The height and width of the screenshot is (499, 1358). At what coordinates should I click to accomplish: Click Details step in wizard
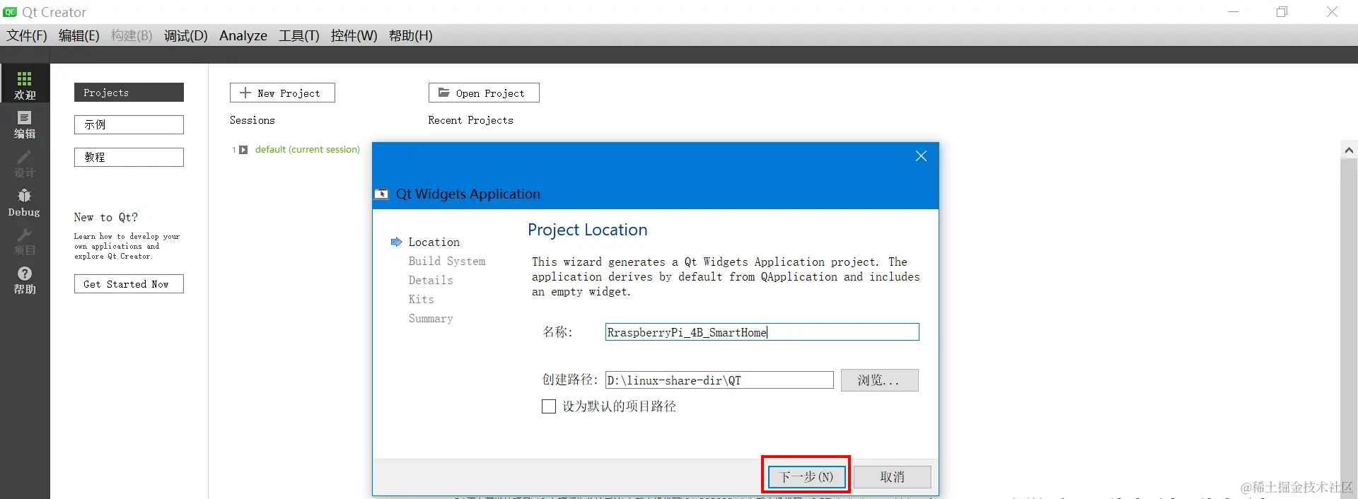[x=430, y=280]
